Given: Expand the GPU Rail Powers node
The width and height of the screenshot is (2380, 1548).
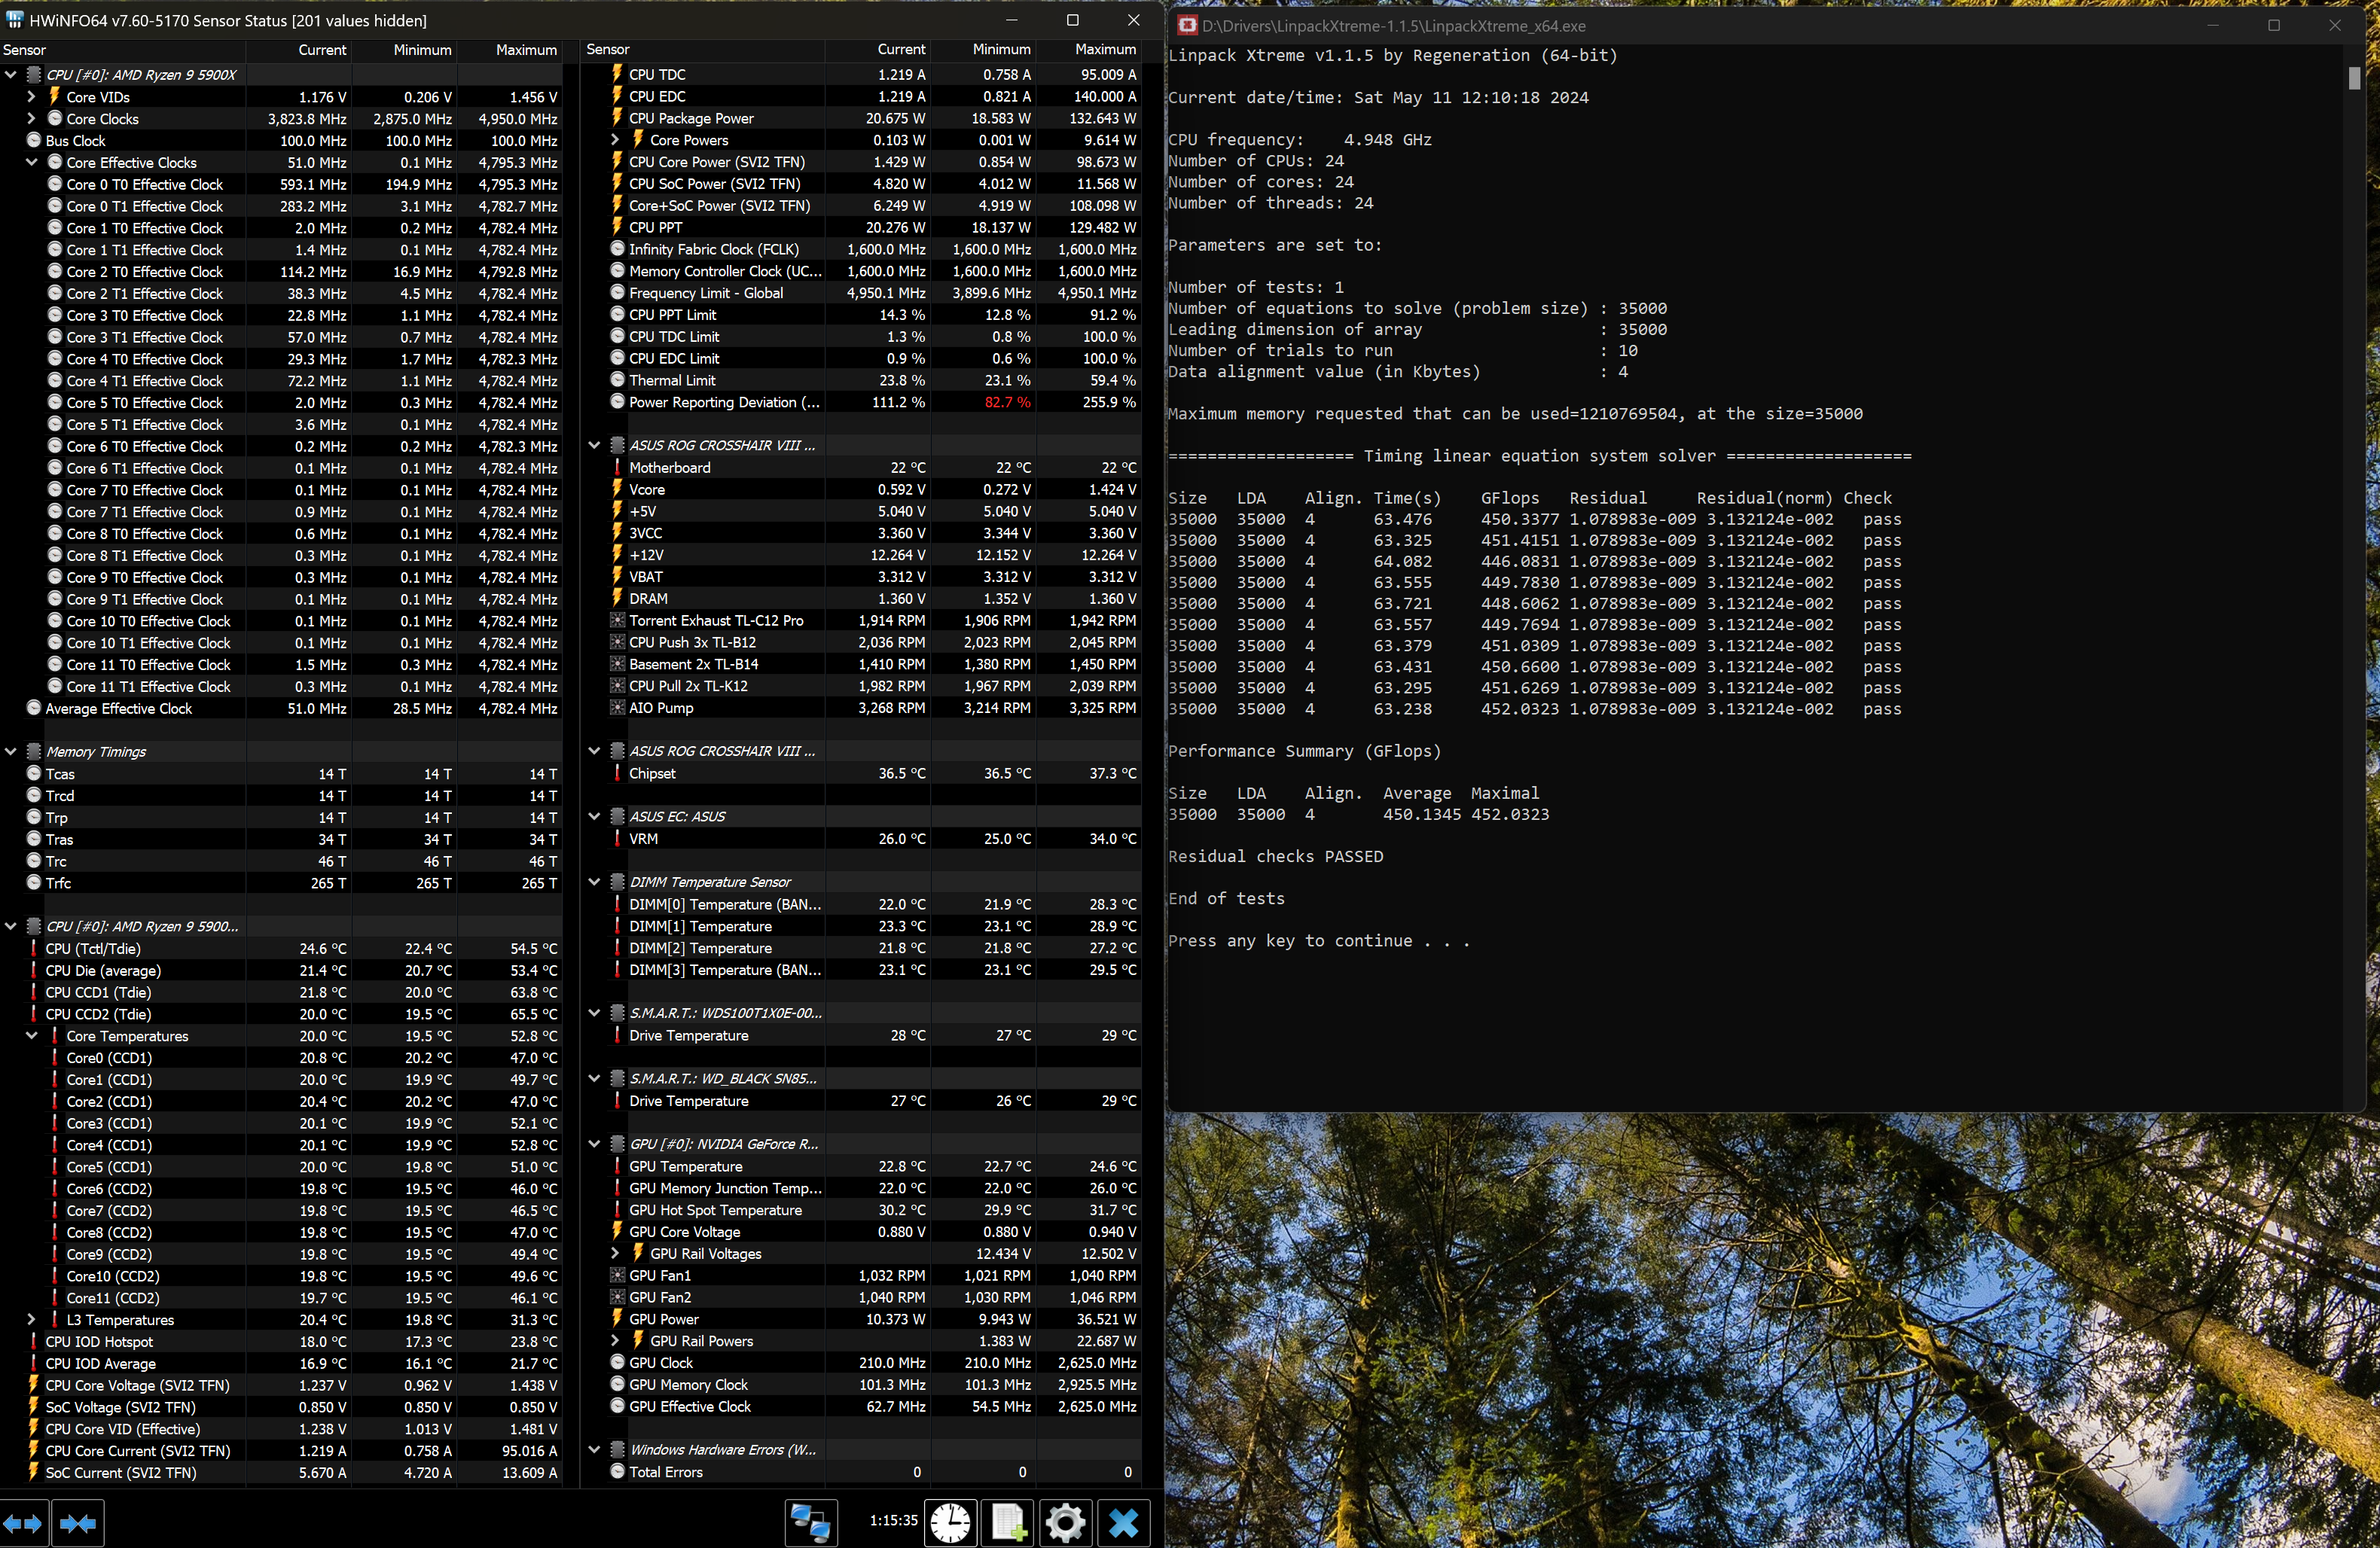Looking at the screenshot, I should pos(615,1340).
